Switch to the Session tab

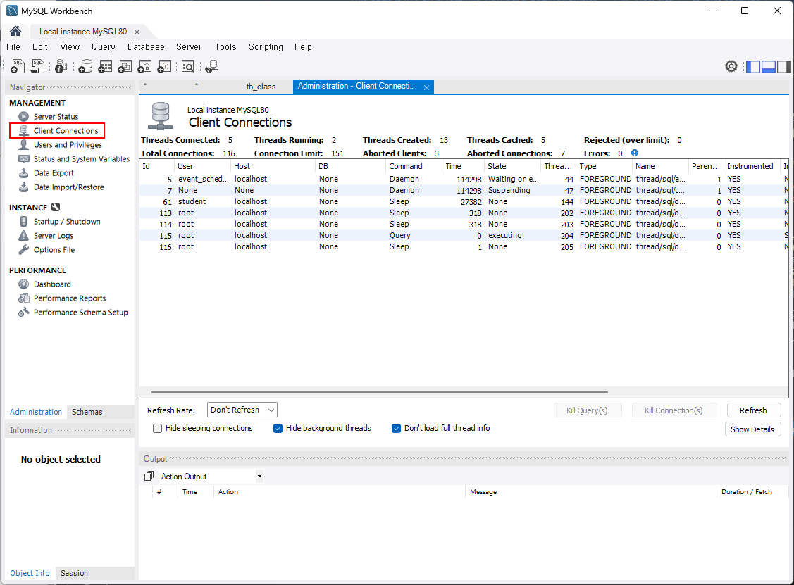(75, 573)
